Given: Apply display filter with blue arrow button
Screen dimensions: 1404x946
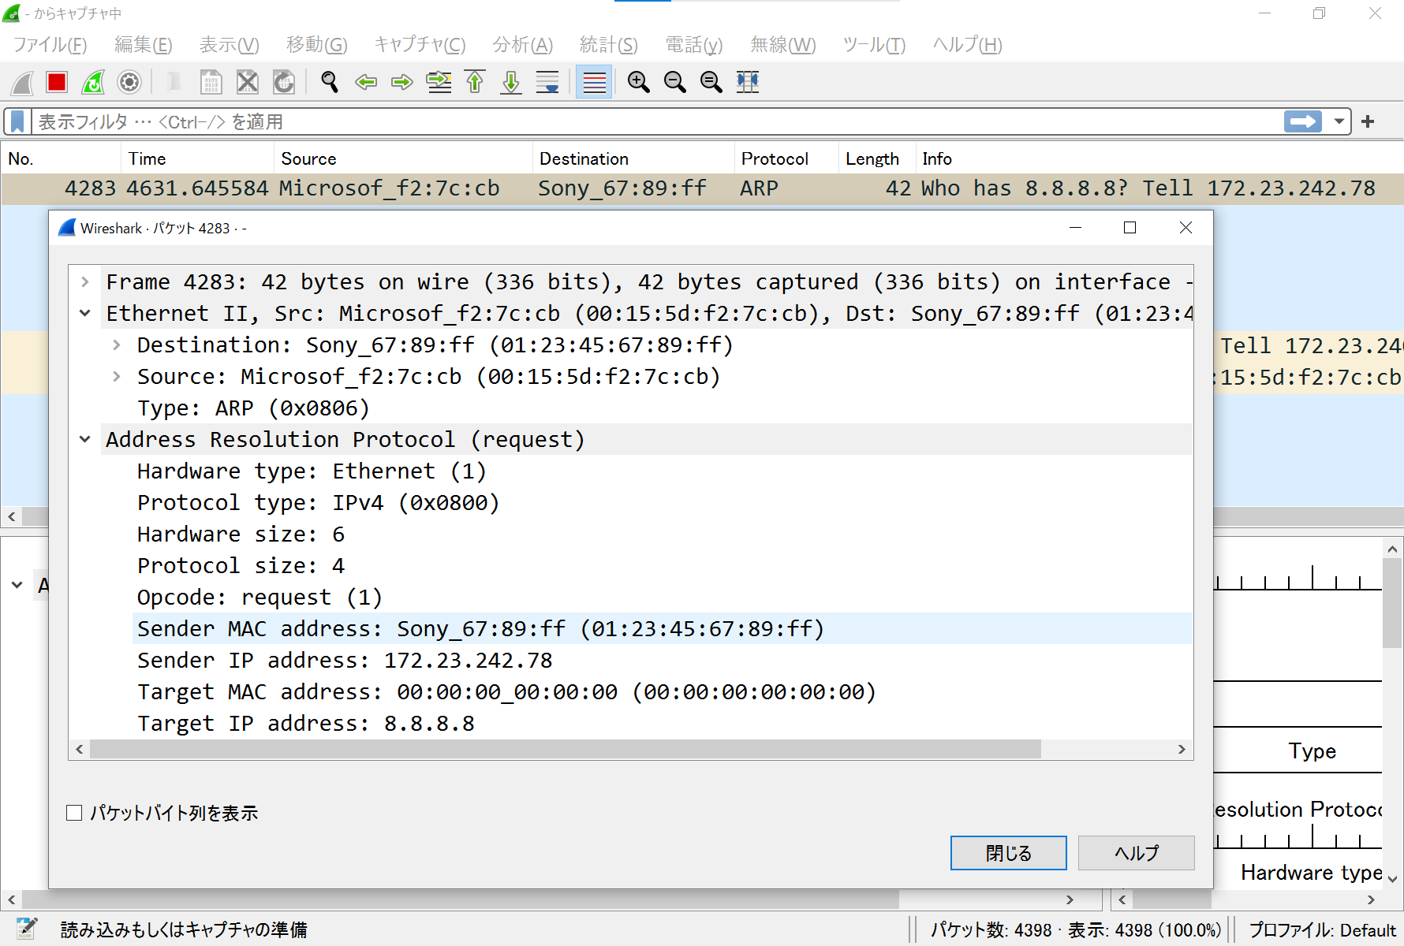Looking at the screenshot, I should (x=1303, y=121).
